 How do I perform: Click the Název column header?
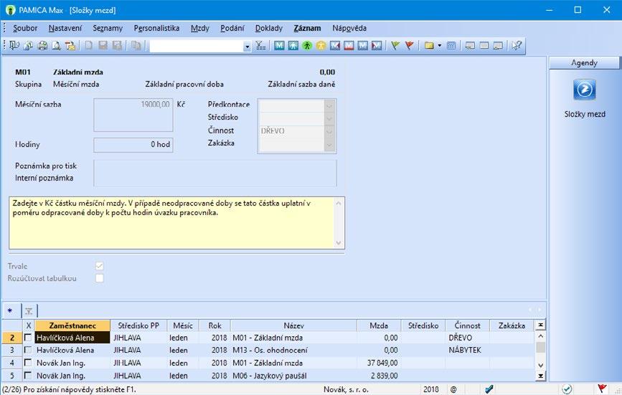point(293,325)
